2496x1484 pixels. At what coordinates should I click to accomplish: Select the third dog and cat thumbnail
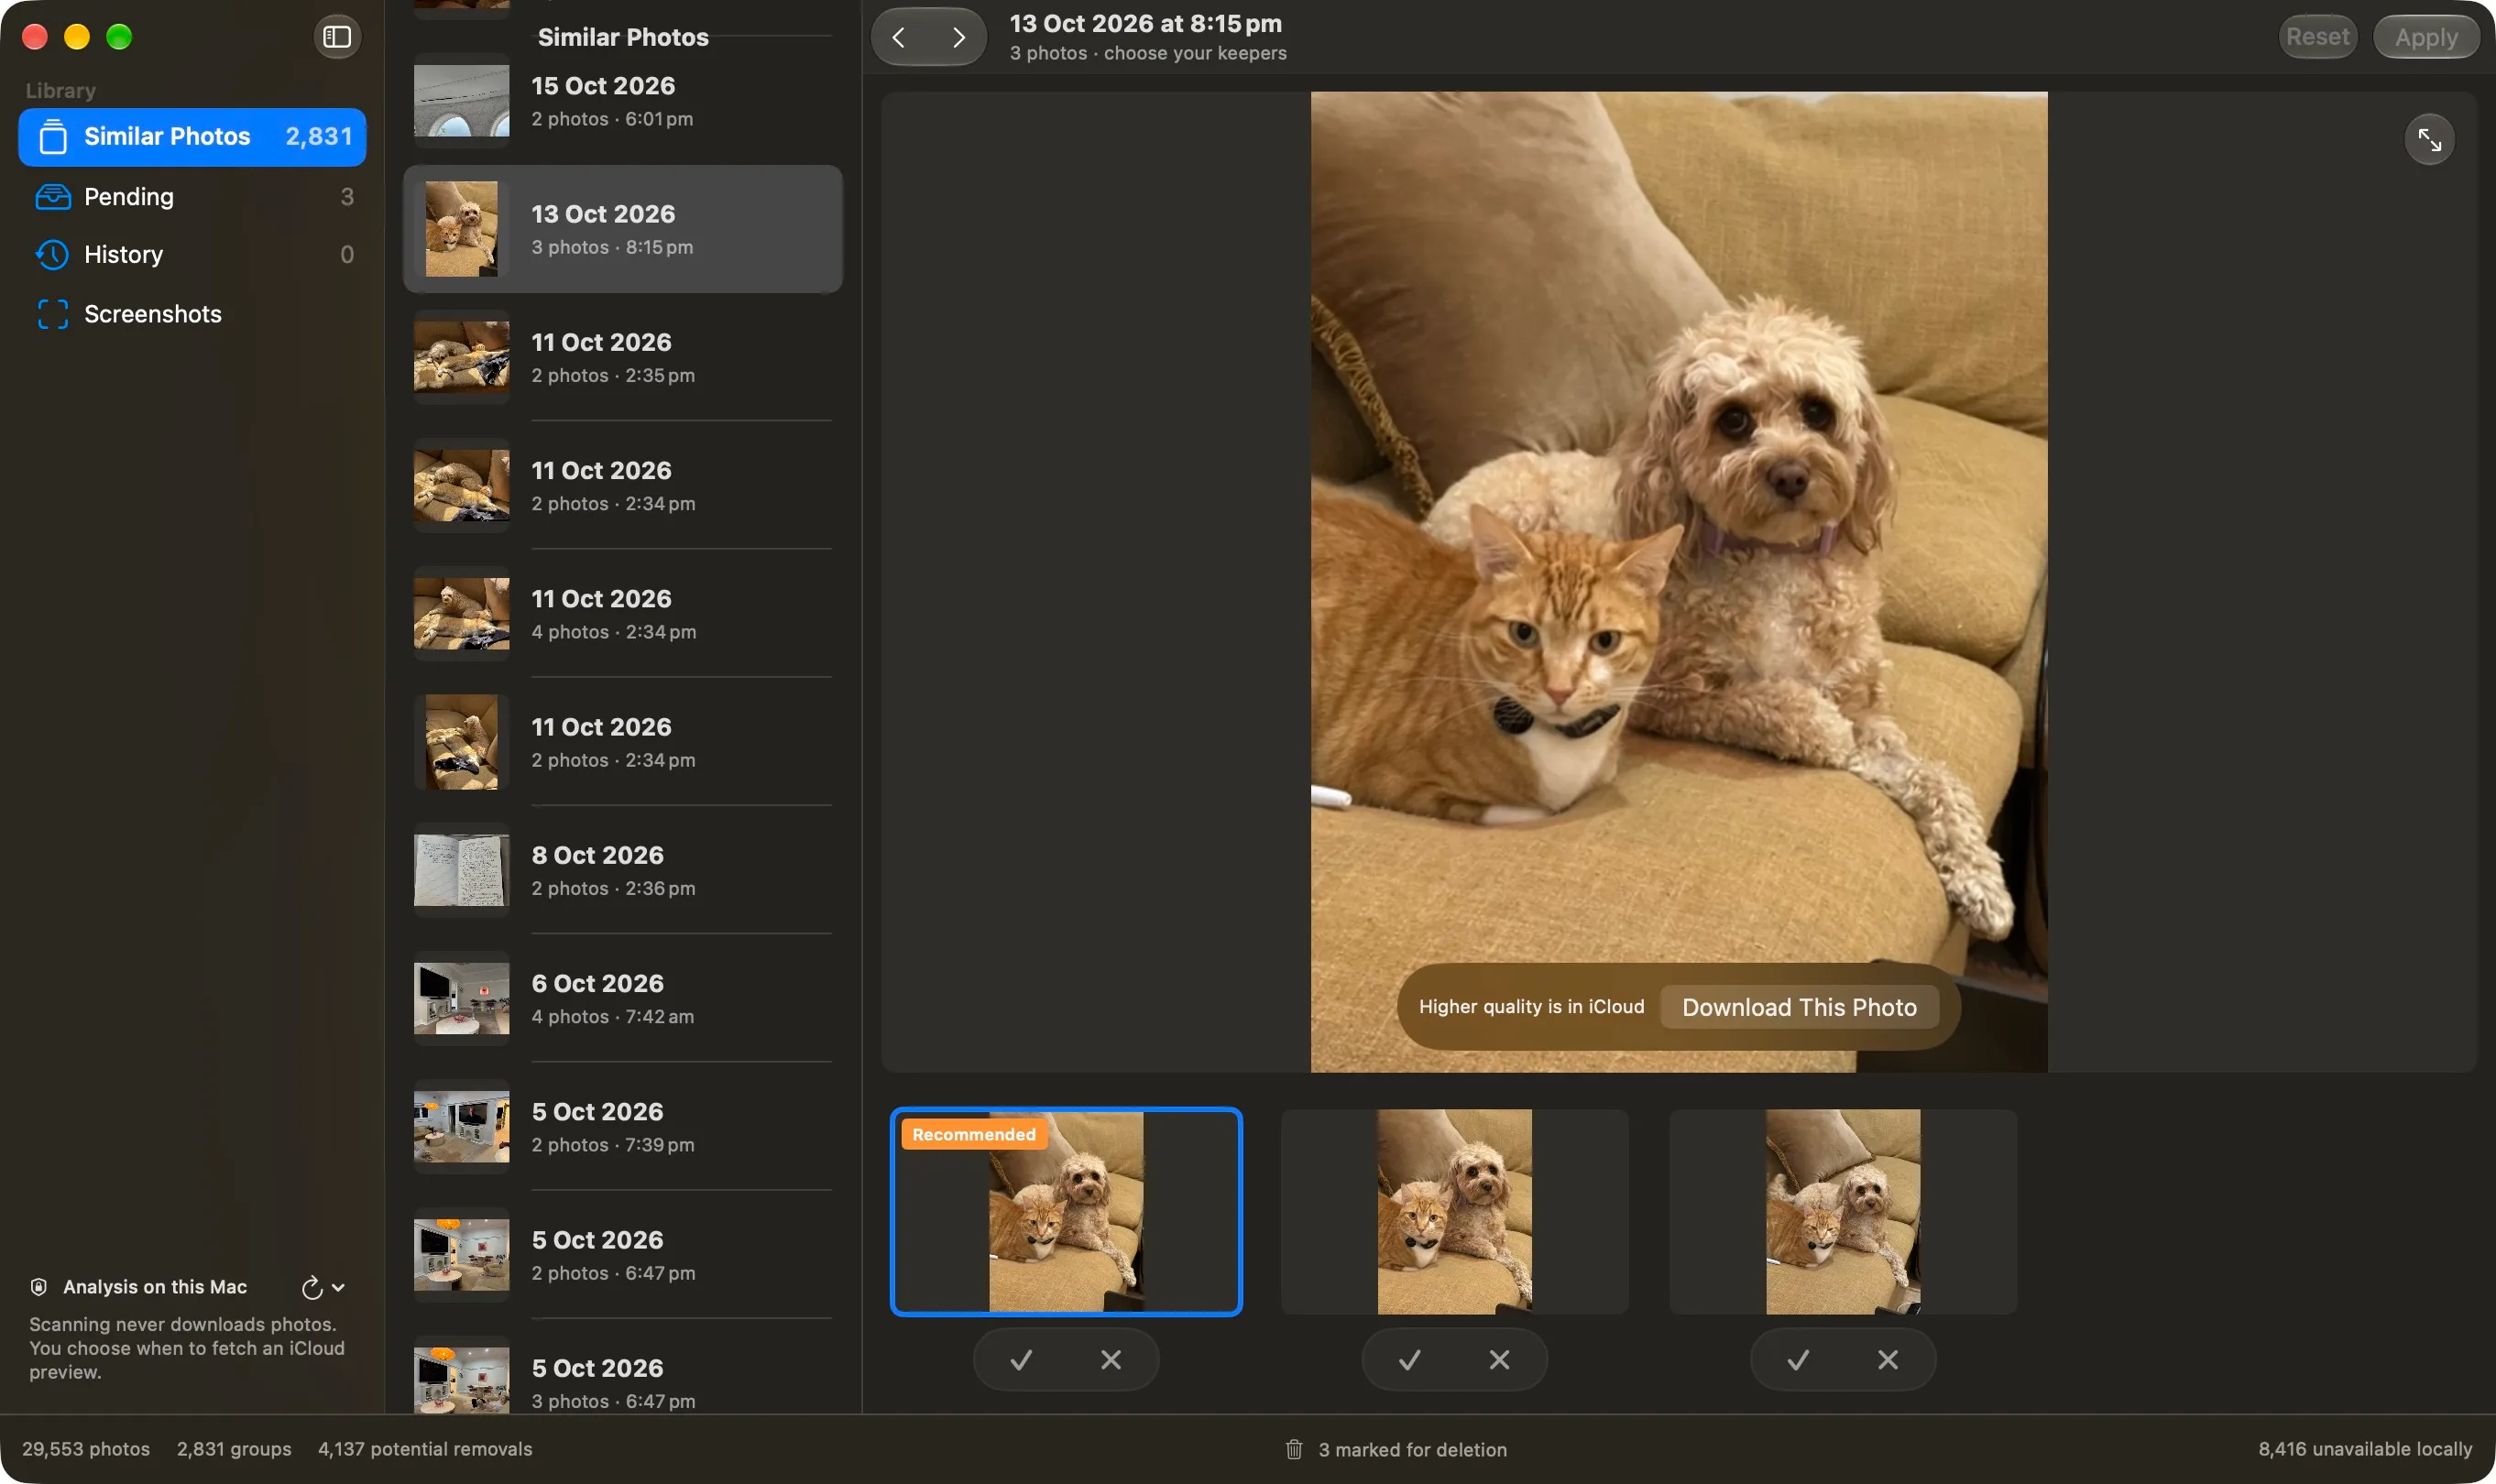pyautogui.click(x=1843, y=1211)
